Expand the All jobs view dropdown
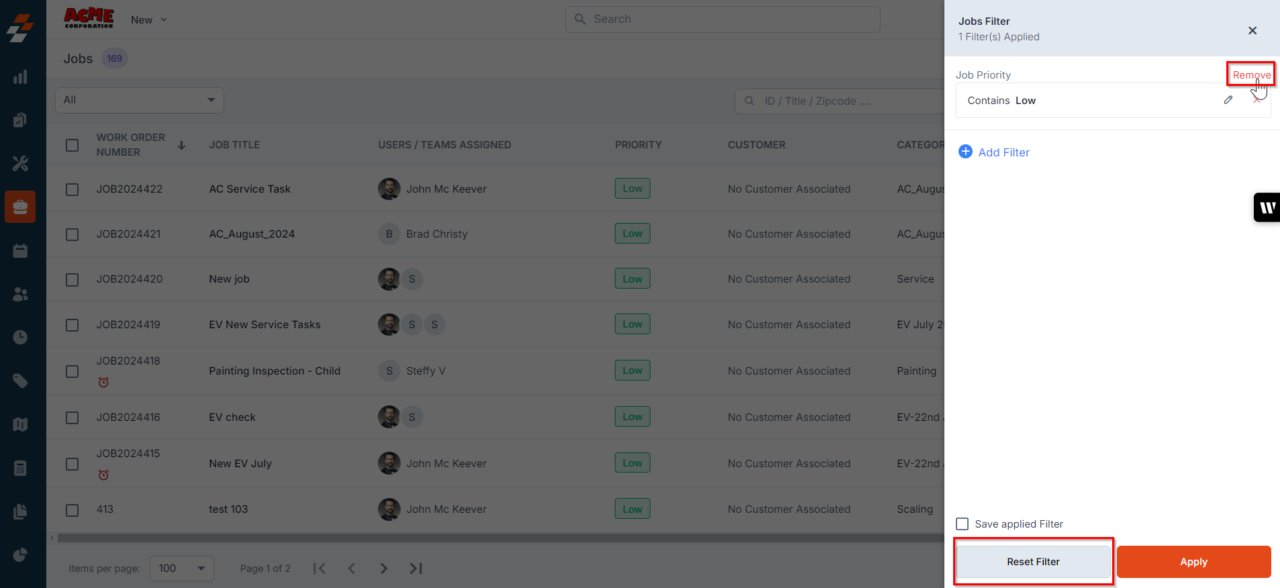The height and width of the screenshot is (588, 1280). [x=140, y=100]
